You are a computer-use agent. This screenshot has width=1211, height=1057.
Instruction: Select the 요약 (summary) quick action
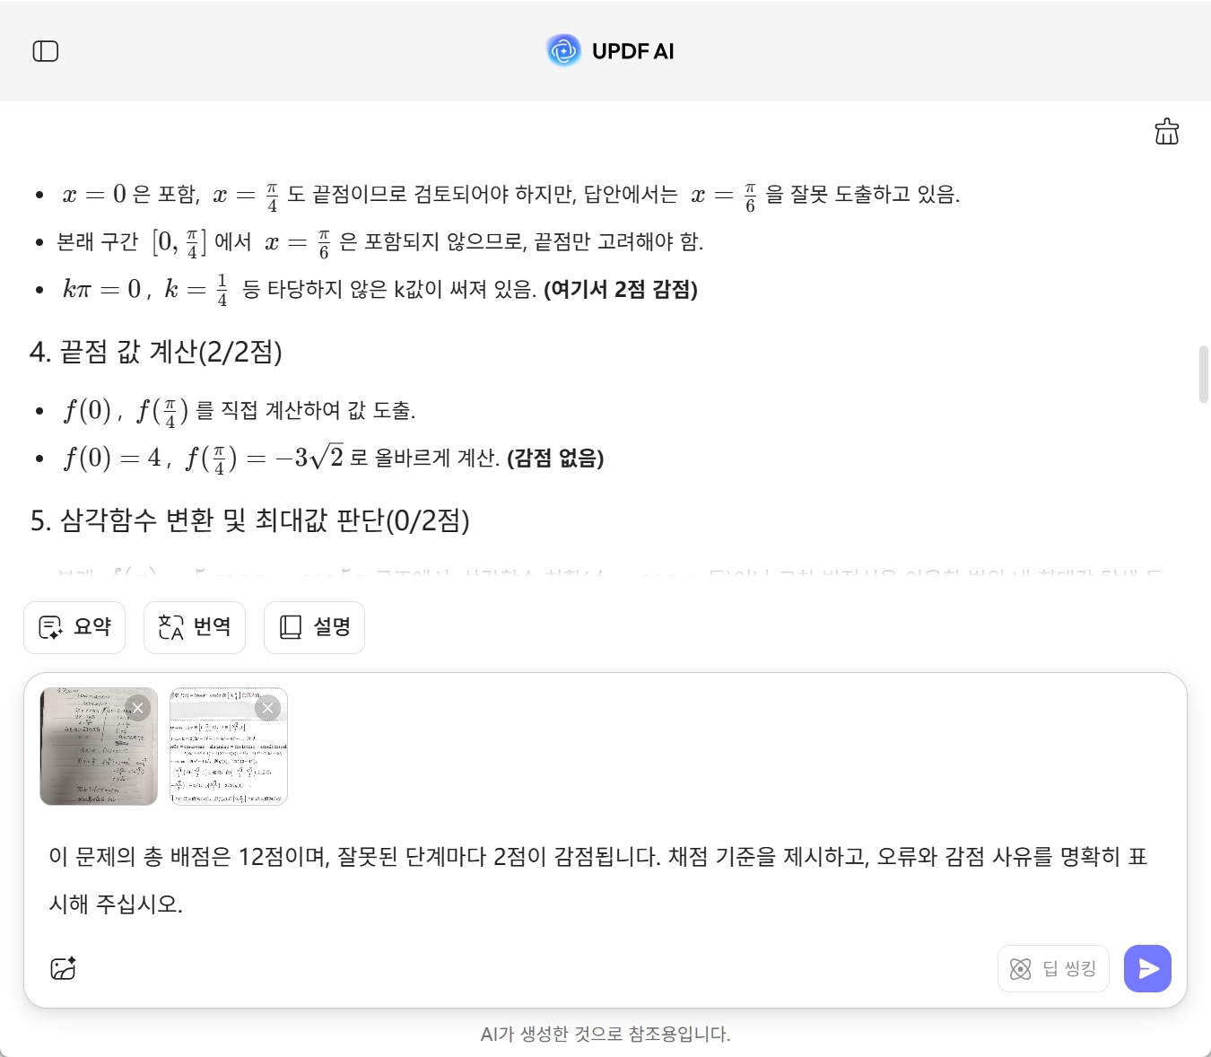click(74, 627)
